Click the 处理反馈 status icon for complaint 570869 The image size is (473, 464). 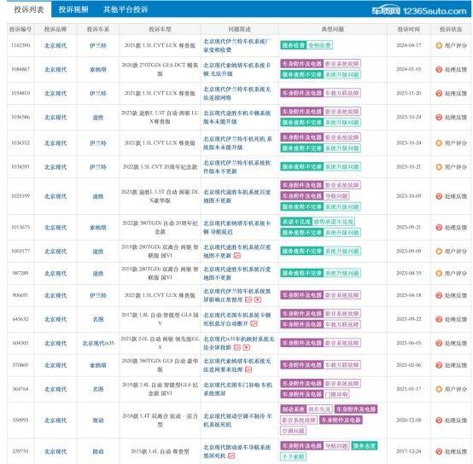(439, 365)
